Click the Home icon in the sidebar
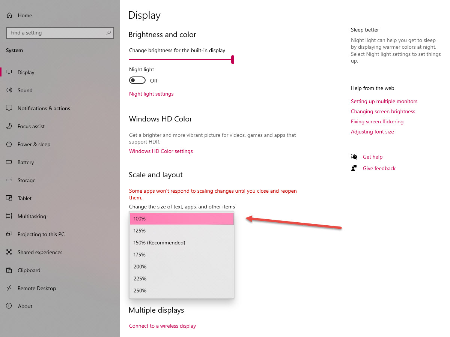Image resolution: width=450 pixels, height=337 pixels. (x=9, y=15)
